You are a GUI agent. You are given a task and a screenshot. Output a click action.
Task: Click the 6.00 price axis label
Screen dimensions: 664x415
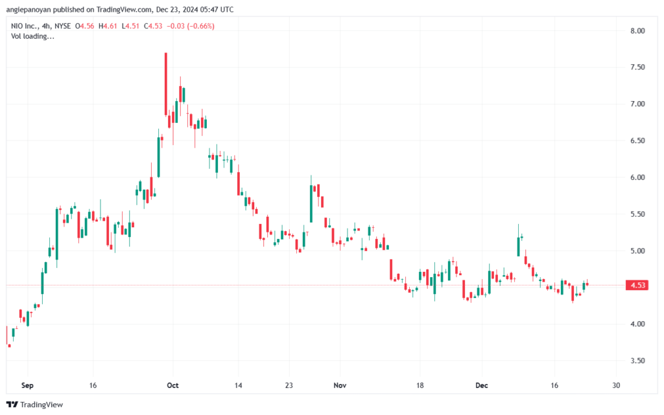[x=637, y=177]
